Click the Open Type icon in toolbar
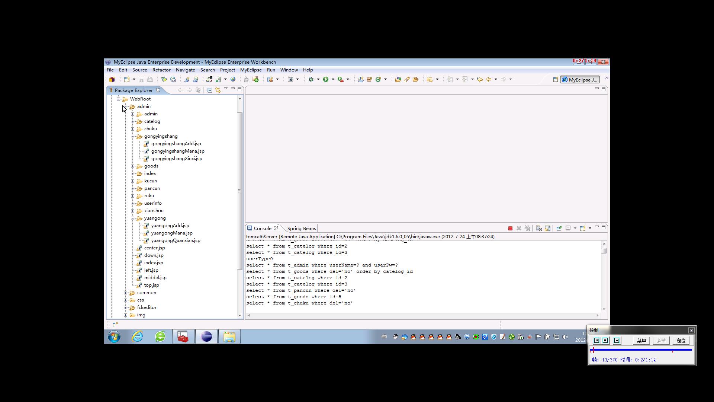The height and width of the screenshot is (402, 714). pyautogui.click(x=398, y=79)
